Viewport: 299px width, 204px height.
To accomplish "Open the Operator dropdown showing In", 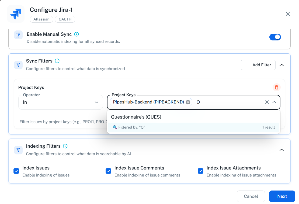I will 60,102.
